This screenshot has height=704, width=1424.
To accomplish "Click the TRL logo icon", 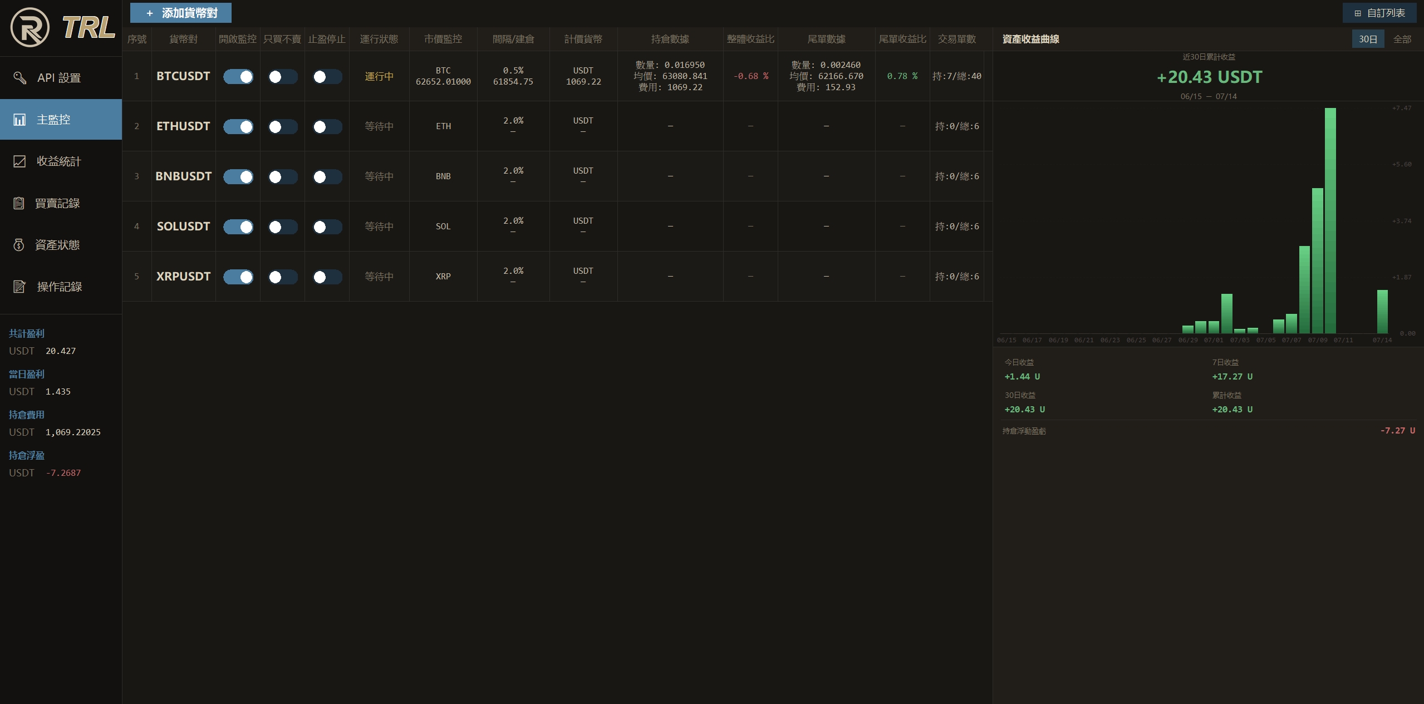I will point(30,27).
